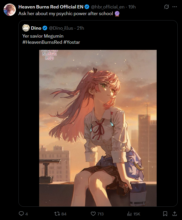Click the Grok explain icon
The width and height of the screenshot is (182, 220).
coord(166,7)
